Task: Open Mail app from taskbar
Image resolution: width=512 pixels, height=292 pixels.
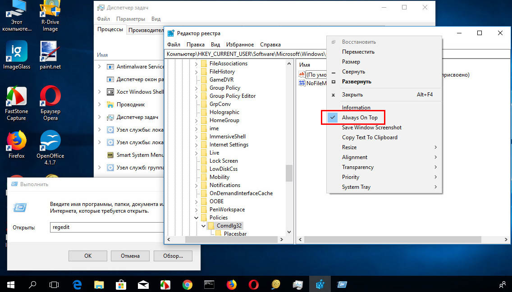Action: point(143,284)
